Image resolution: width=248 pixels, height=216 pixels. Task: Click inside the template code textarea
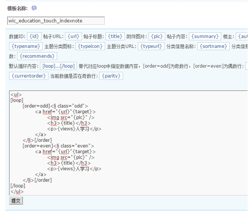128,143
